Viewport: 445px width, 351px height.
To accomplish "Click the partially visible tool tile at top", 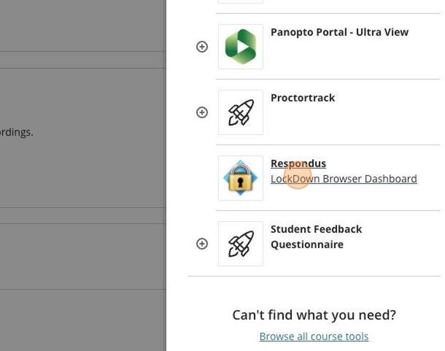I will [x=241, y=2].
